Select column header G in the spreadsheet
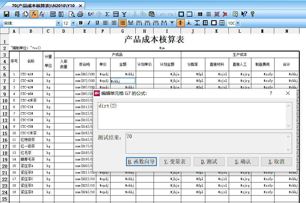The width and height of the screenshot is (306, 203). [123, 31]
